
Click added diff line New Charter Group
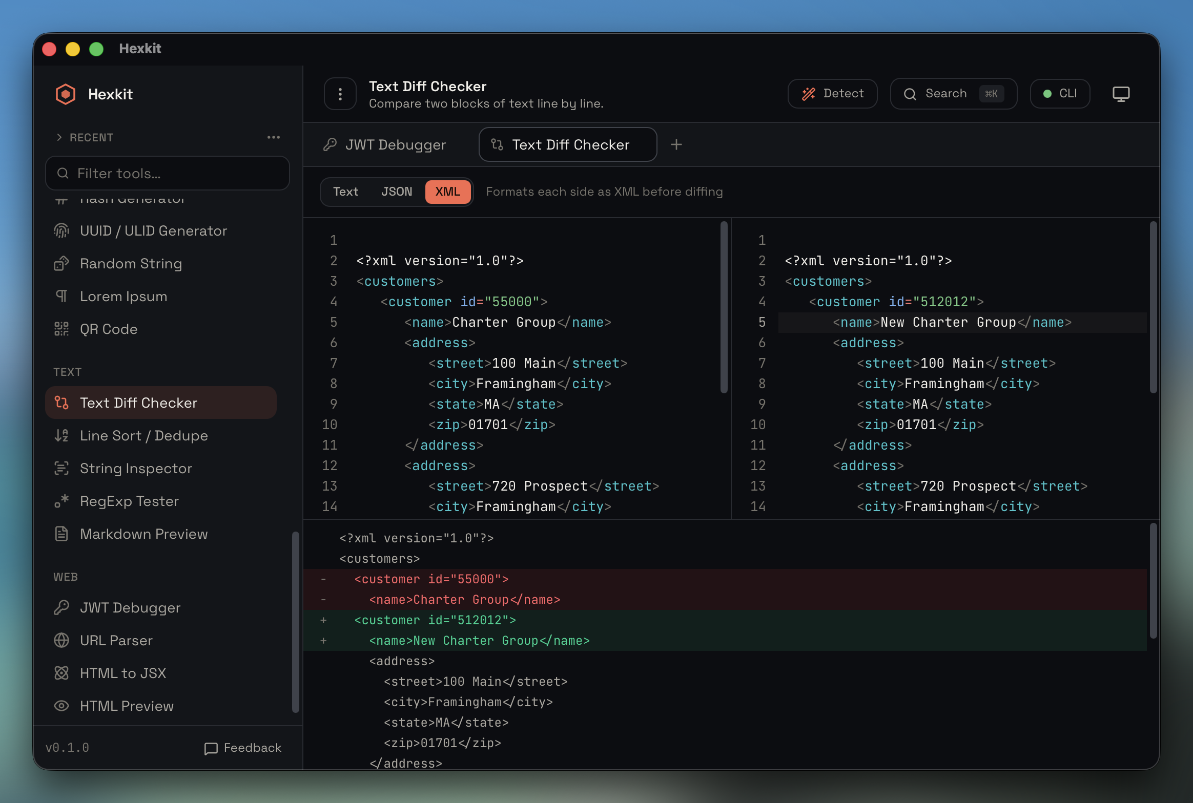725,641
